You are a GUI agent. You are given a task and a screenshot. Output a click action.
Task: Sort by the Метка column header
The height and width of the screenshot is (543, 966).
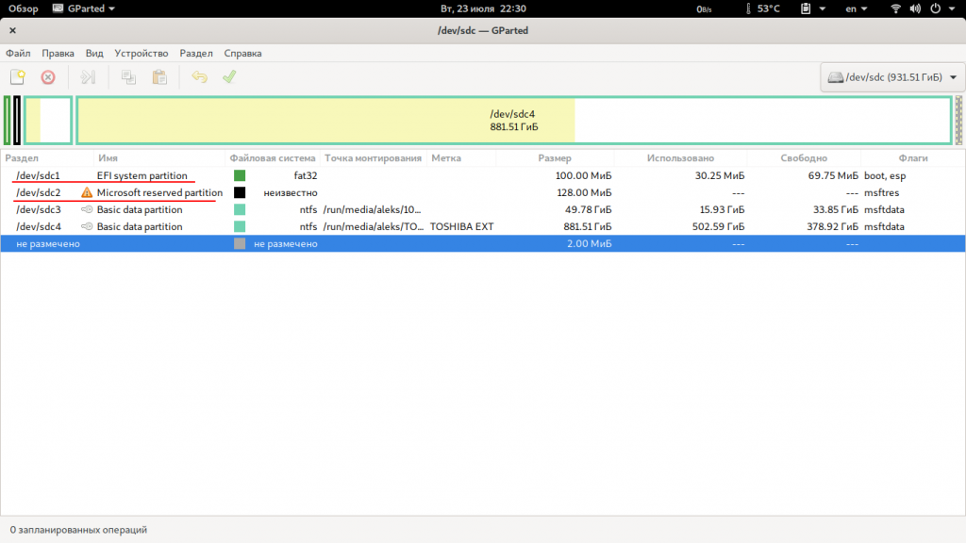(x=460, y=158)
